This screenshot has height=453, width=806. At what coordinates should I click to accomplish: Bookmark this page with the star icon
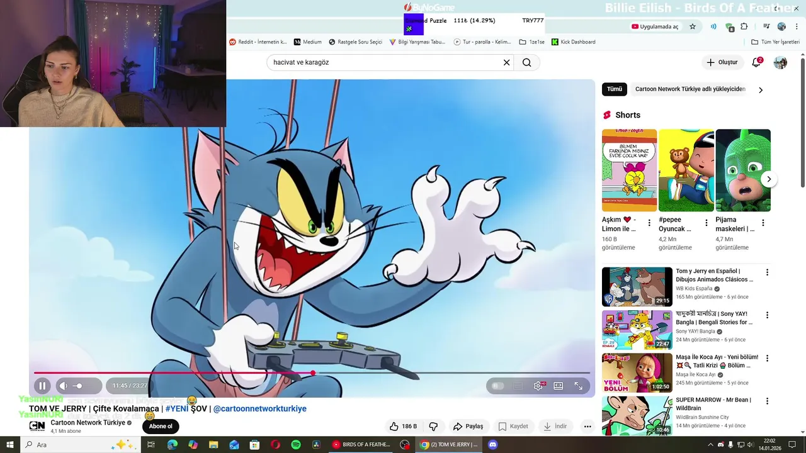693,26
